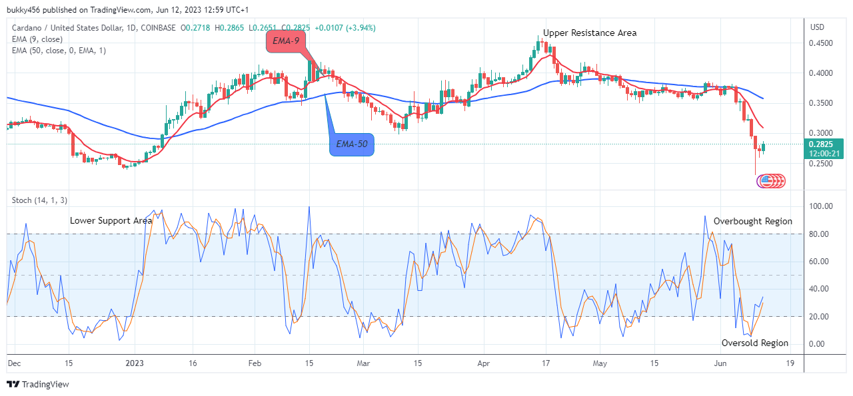Screen dimensions: 853x396
Task: Click the Apr label on time axis
Action: pyautogui.click(x=484, y=364)
